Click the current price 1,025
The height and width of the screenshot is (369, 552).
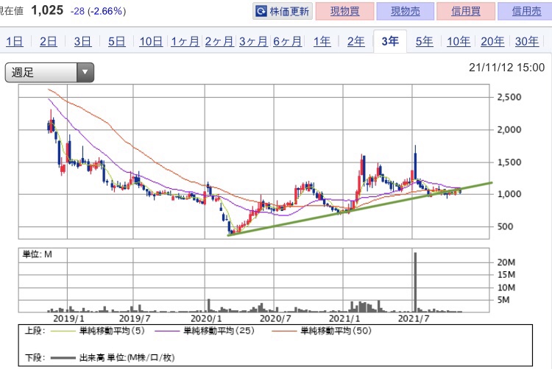(x=47, y=10)
